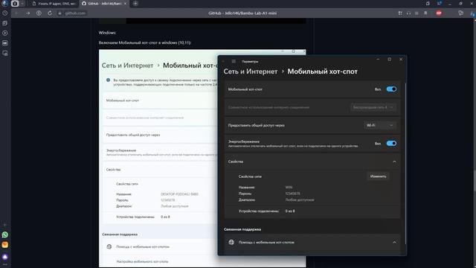Click Свойства сети label in Settings
The height and width of the screenshot is (268, 476).
click(250, 176)
